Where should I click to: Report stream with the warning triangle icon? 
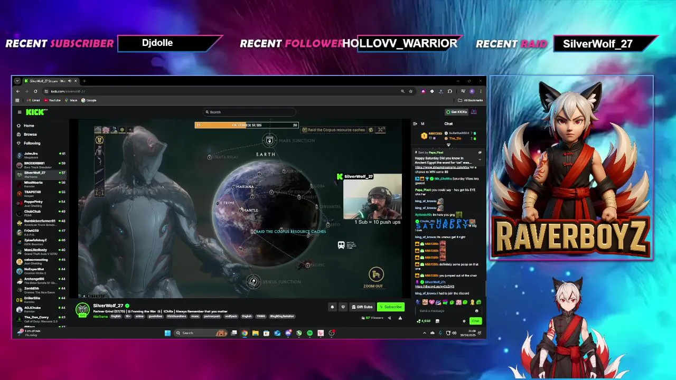(x=400, y=318)
